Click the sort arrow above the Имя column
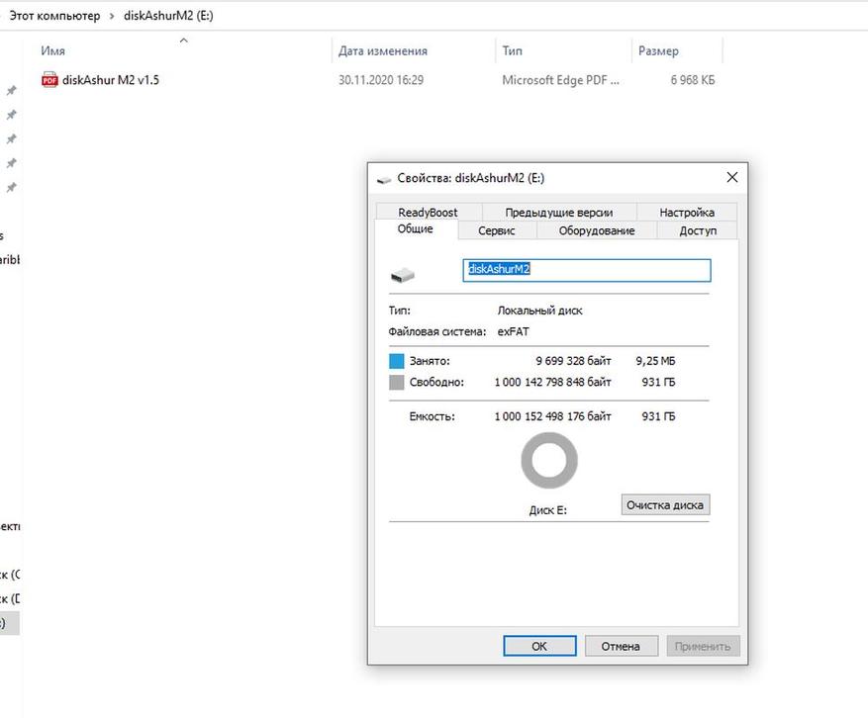The height and width of the screenshot is (718, 868). point(184,41)
